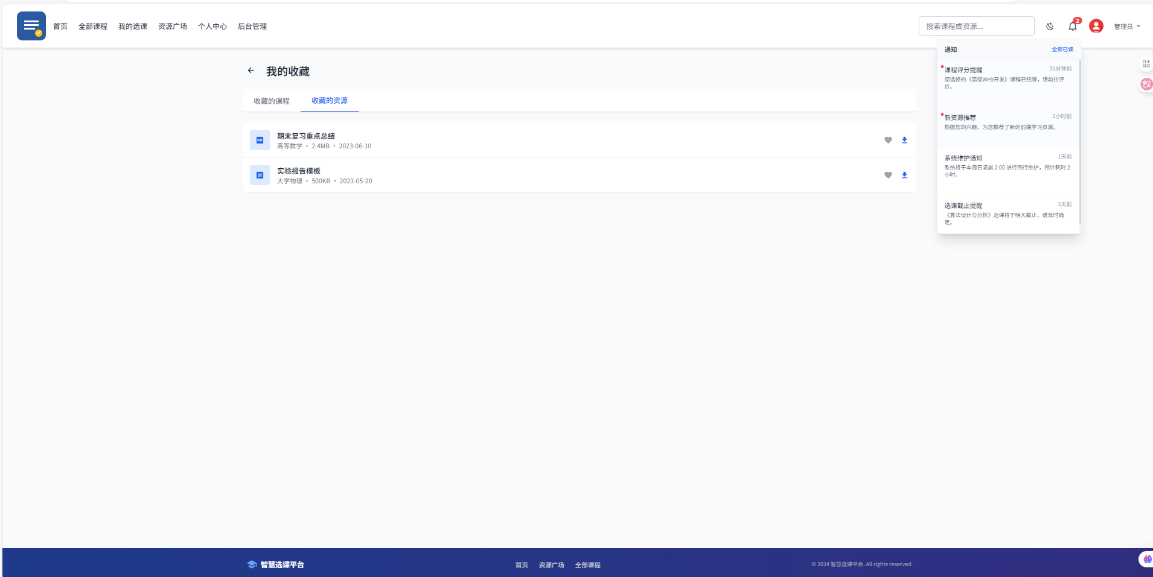Image resolution: width=1153 pixels, height=577 pixels.
Task: Click the 通知 panel header title
Action: [951, 49]
